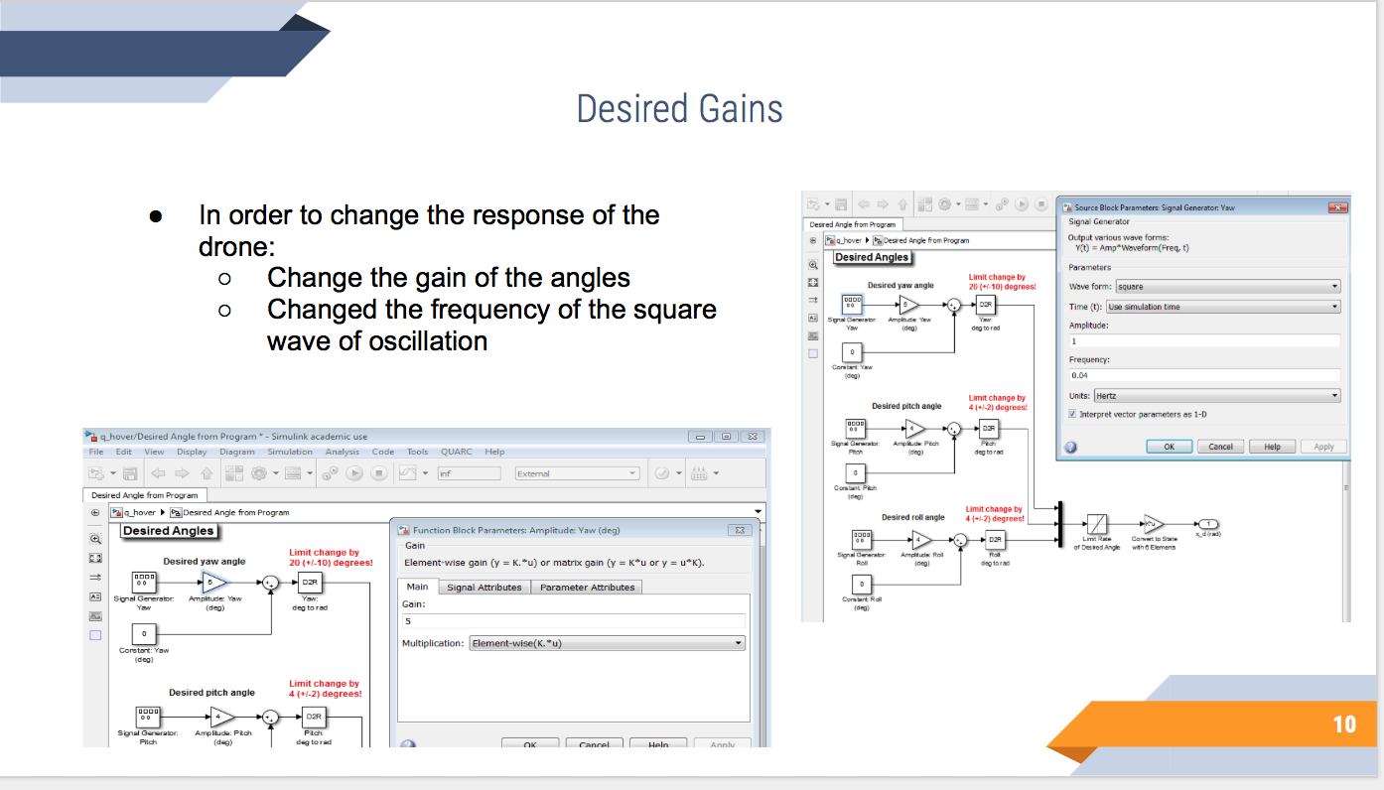Click the Amplitude field showing 1
Image resolution: width=1384 pixels, height=790 pixels.
1205,340
